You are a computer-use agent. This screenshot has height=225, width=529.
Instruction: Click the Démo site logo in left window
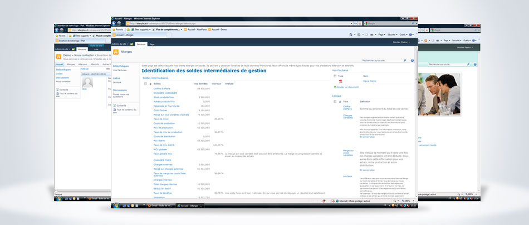[58, 56]
